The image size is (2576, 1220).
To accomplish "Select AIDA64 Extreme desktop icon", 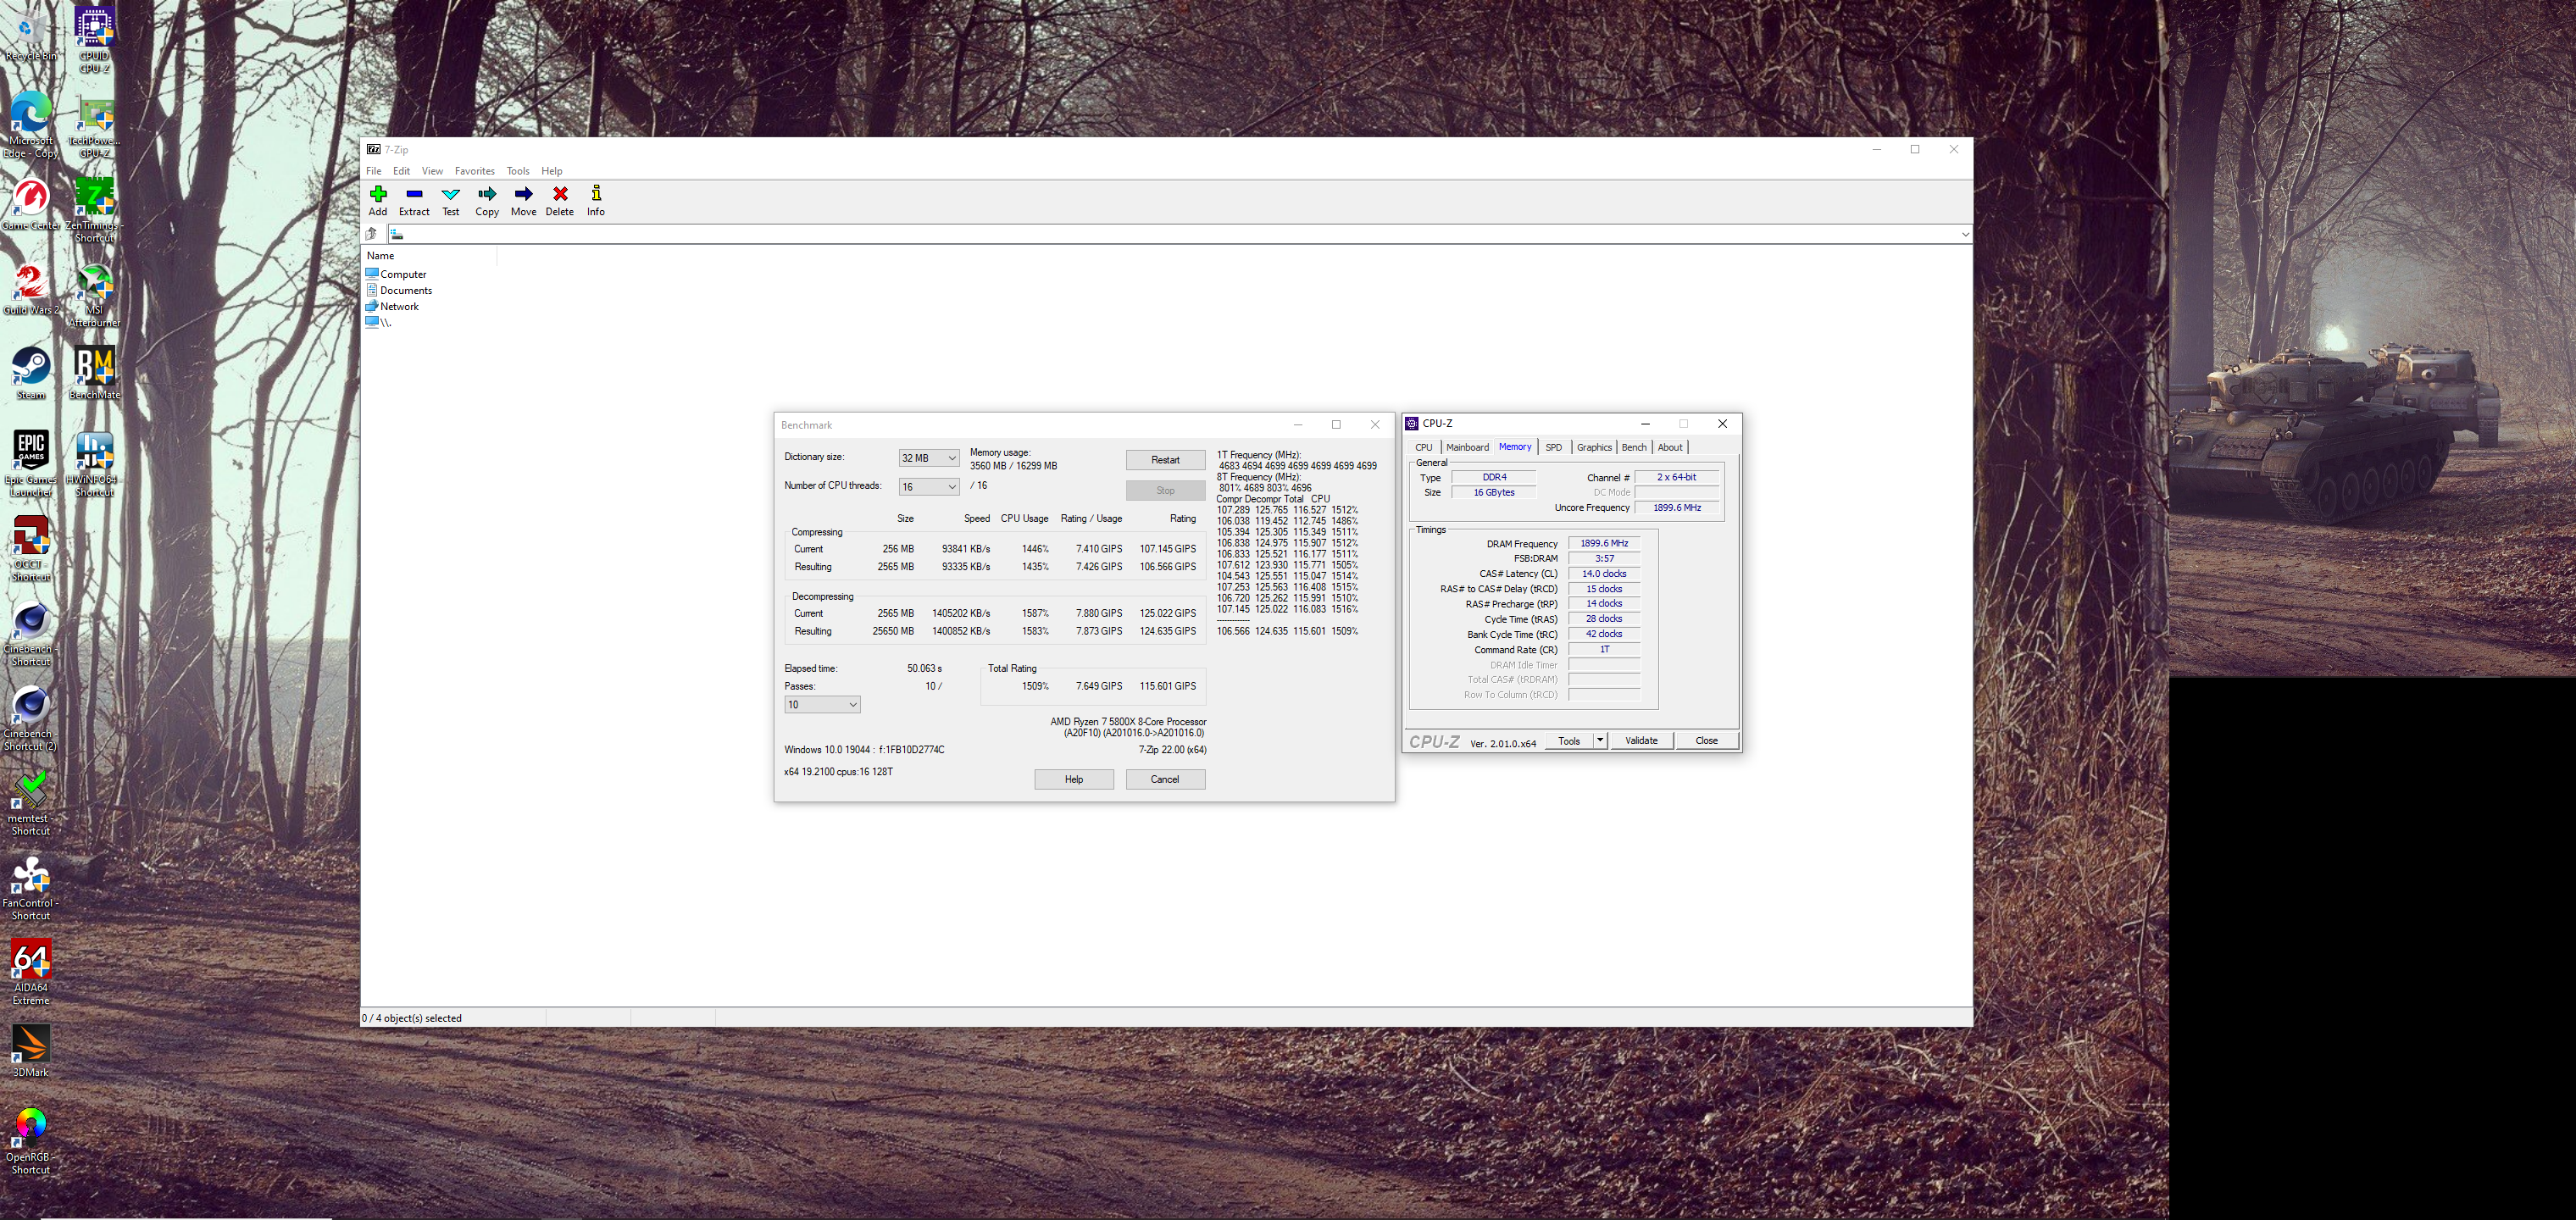I will pos(31,972).
